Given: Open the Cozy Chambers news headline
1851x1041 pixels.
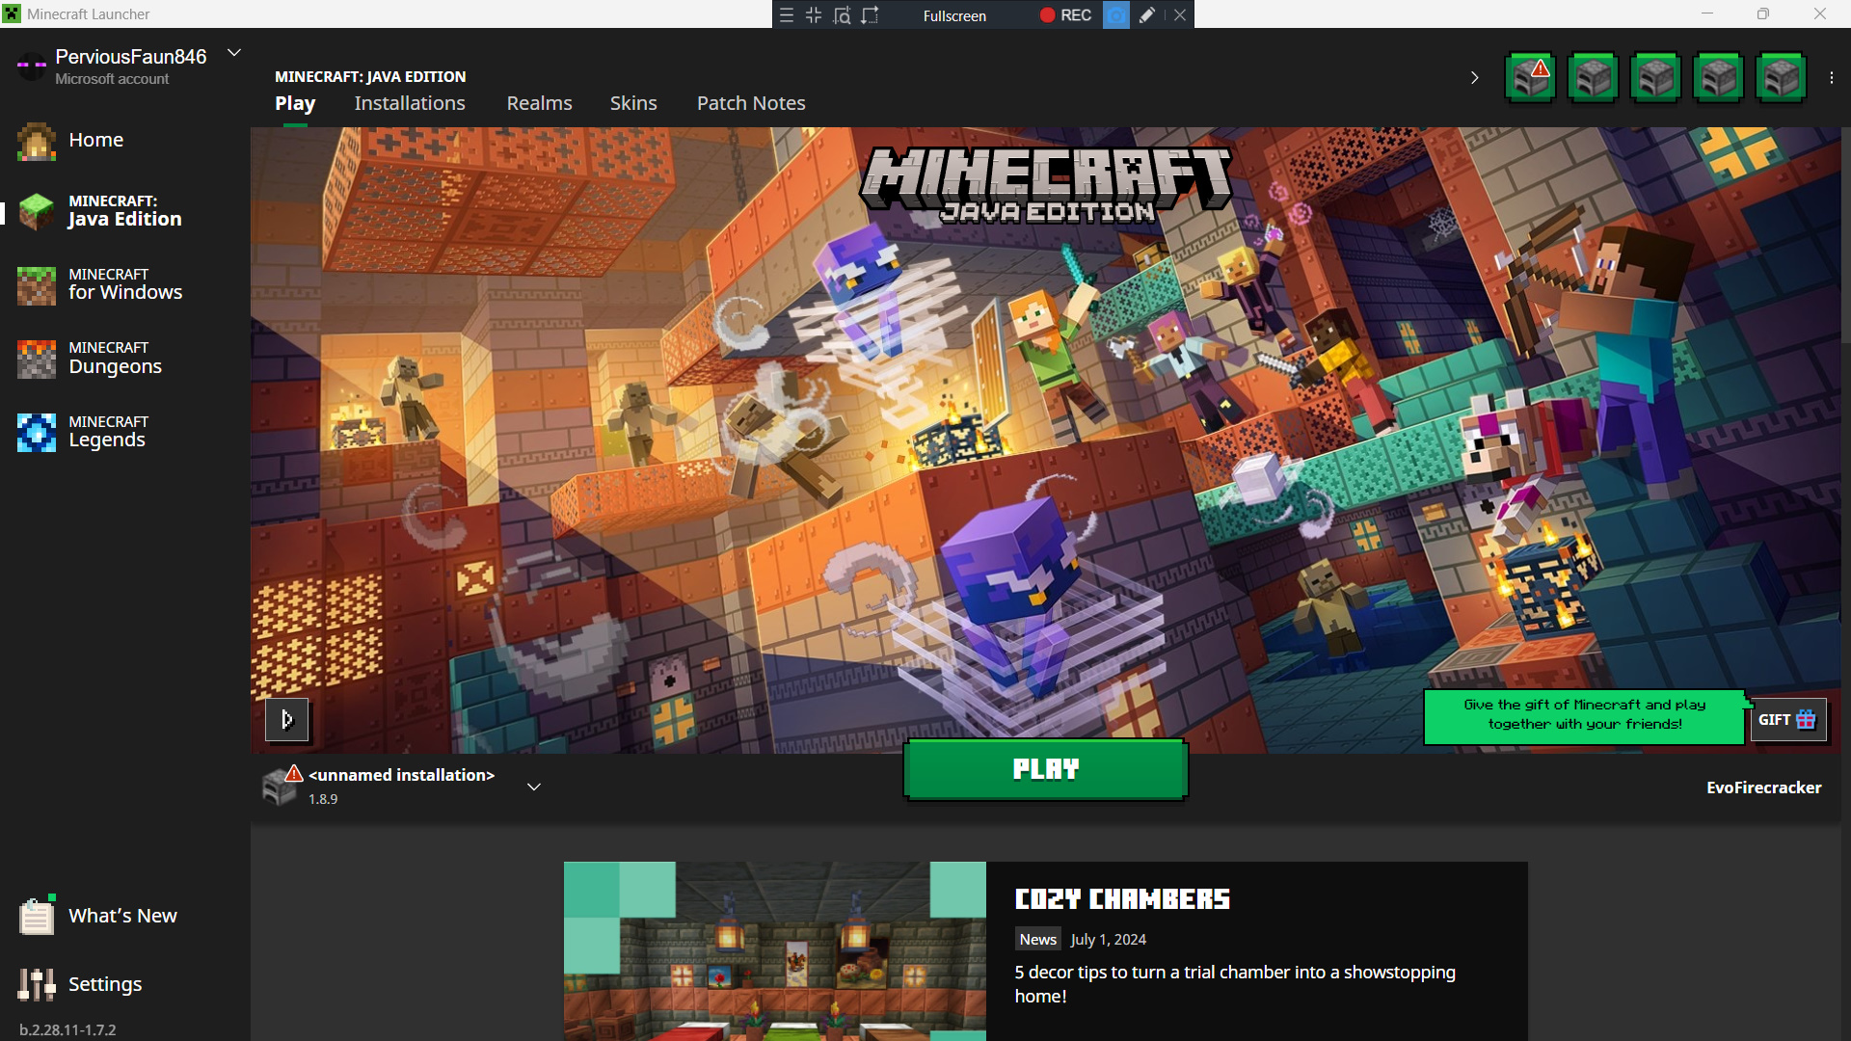Looking at the screenshot, I should (x=1121, y=899).
